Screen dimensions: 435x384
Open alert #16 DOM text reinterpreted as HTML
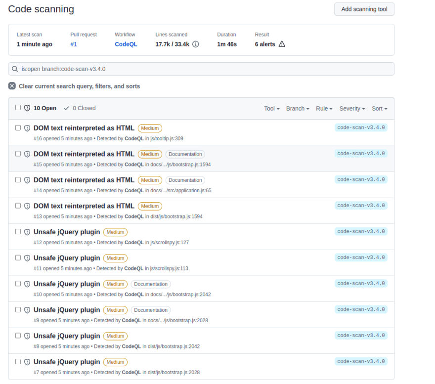(x=84, y=128)
